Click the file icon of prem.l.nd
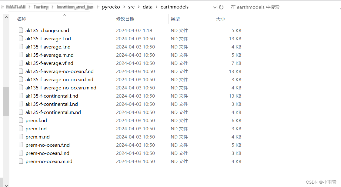The height and width of the screenshot is (187, 341). click(x=21, y=129)
